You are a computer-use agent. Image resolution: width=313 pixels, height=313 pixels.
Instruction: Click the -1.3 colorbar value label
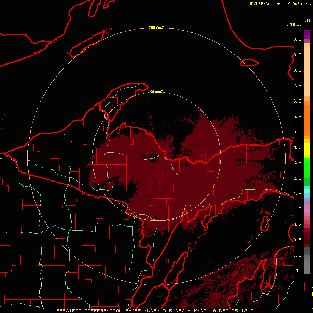click(x=296, y=255)
